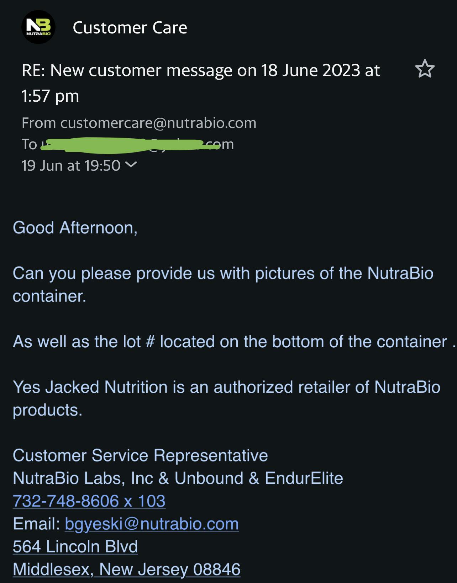Tap the Customer Care sender name

click(130, 28)
